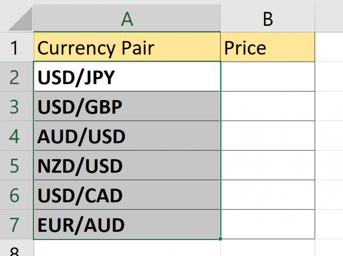The image size is (343, 256).
Task: Select row 2 header
Action: coord(16,77)
